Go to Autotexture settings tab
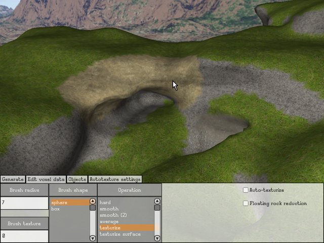The image size is (324, 243). coord(115,179)
